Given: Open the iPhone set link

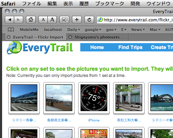Looking at the screenshot, I should [94, 120].
